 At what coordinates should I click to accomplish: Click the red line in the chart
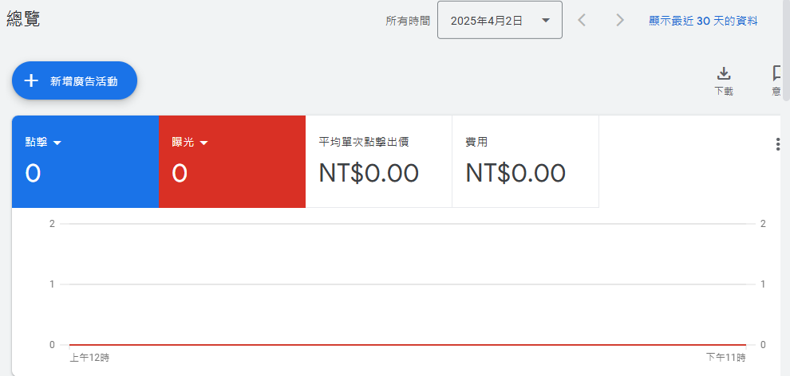(408, 345)
